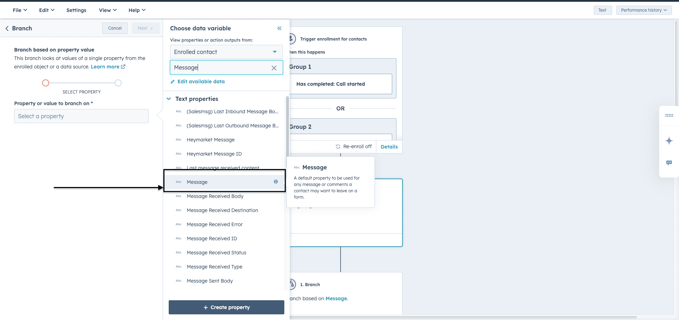Clear the Message search field
This screenshot has height=320, width=679.
pyautogui.click(x=274, y=68)
